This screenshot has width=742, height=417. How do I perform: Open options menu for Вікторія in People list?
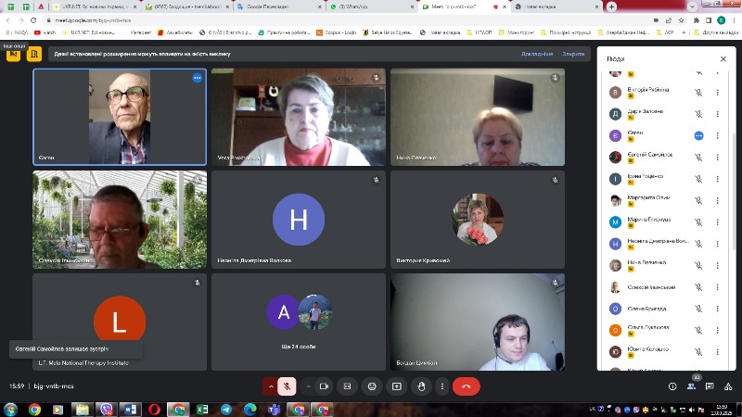click(x=717, y=93)
